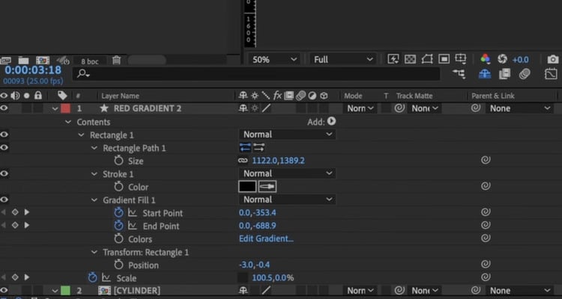This screenshot has height=299, width=562.
Task: Toggle hide shy layers in timeline
Action: click(485, 74)
